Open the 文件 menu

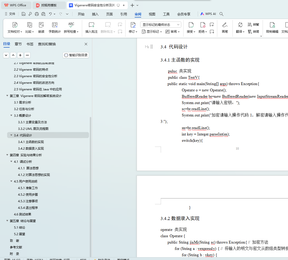pos(10,14)
